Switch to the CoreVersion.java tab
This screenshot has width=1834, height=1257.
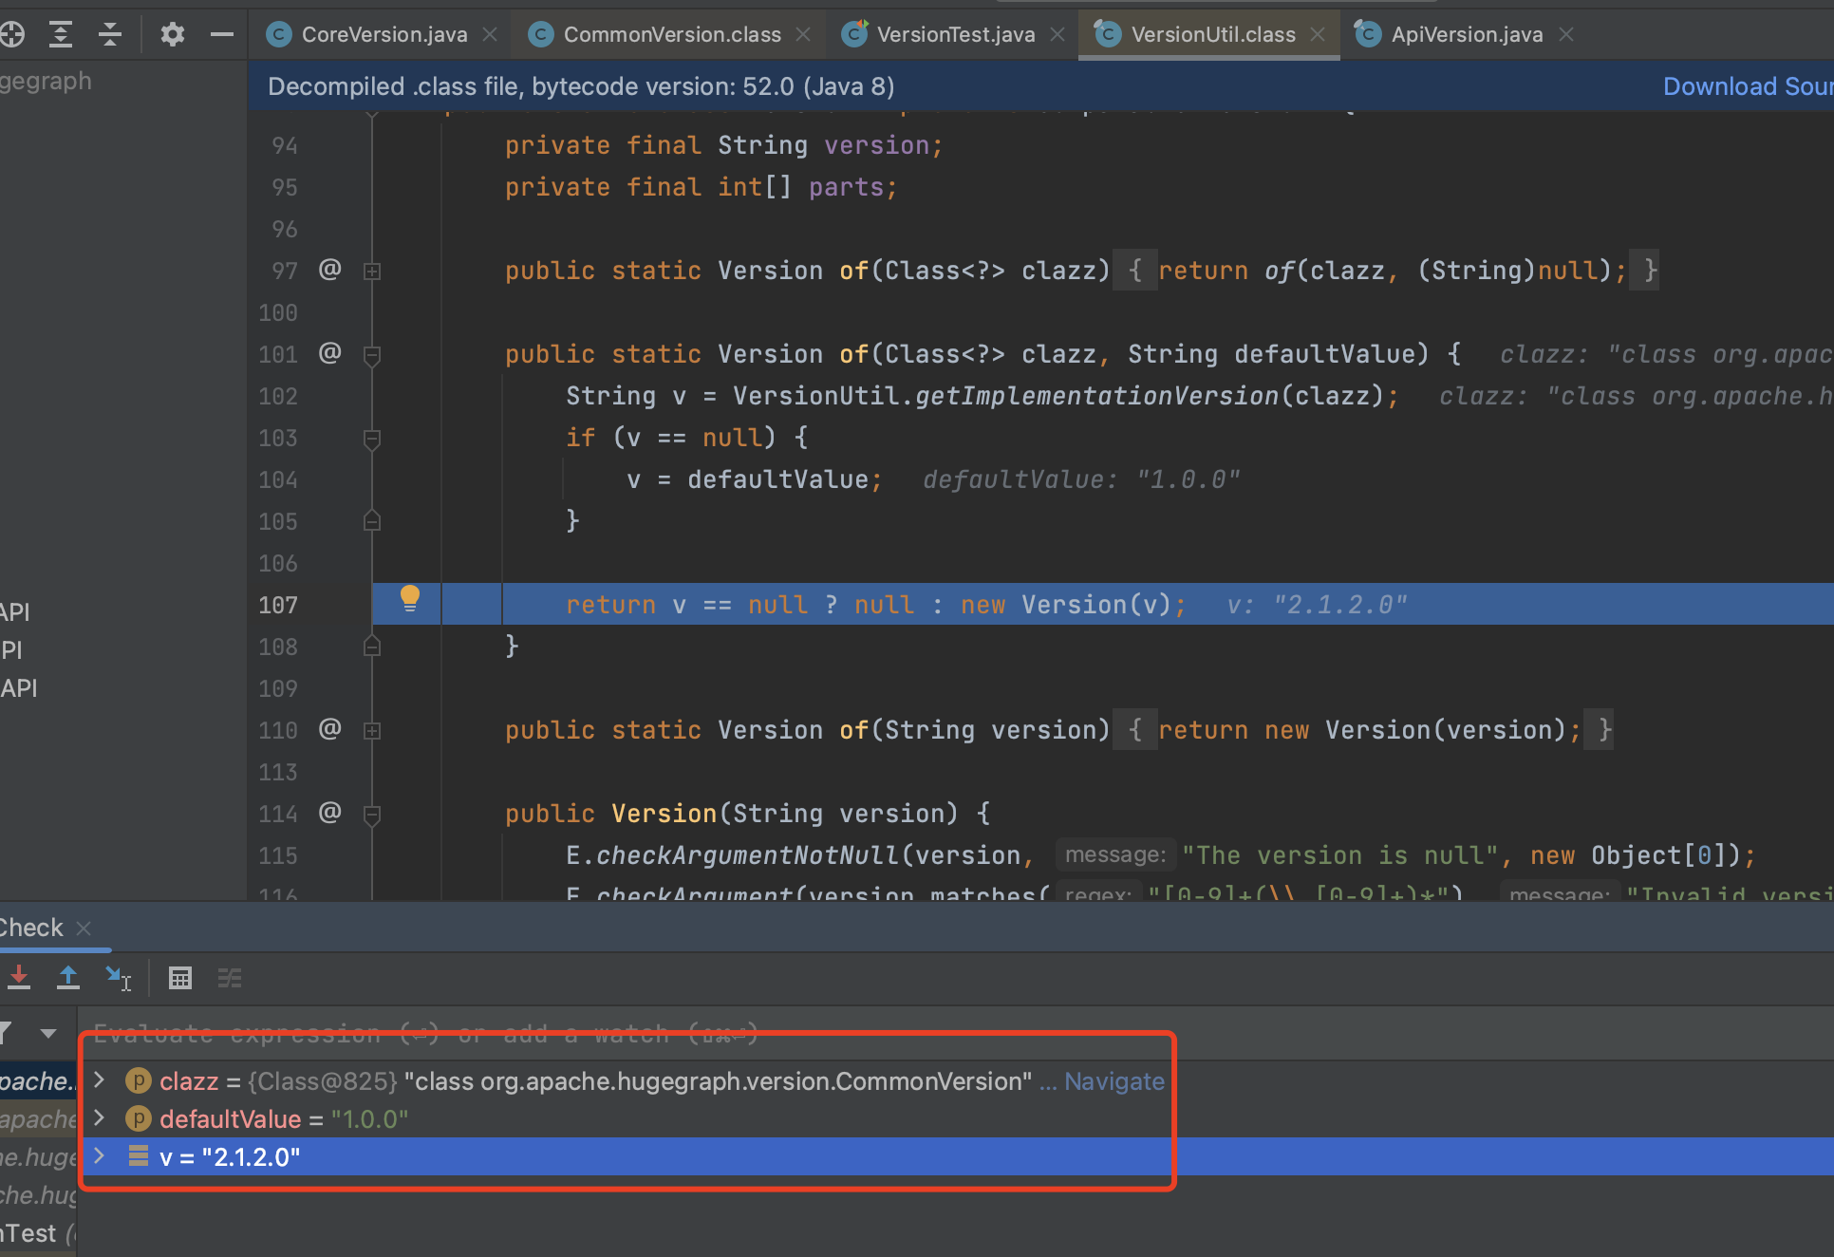click(384, 35)
